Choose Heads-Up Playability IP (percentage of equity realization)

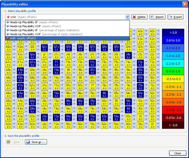[x=67, y=30]
